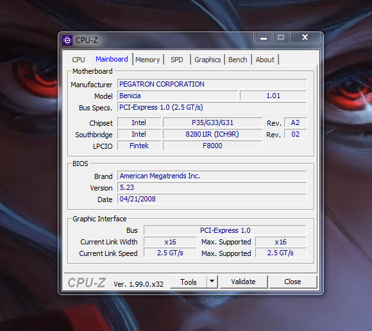Open the About tab

(265, 60)
